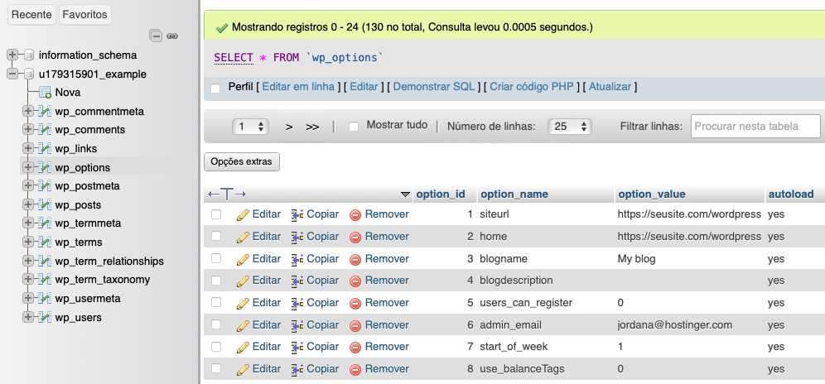Select the siteurl row checkbox
825x384 pixels.
pos(216,214)
